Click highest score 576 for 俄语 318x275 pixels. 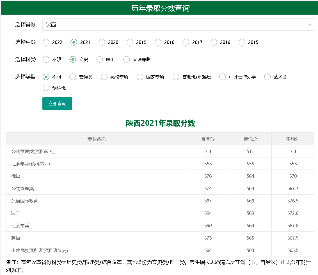click(x=208, y=176)
